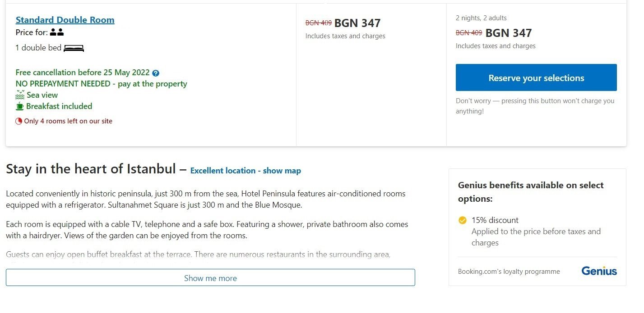Click the breakfast cup icon

point(20,106)
